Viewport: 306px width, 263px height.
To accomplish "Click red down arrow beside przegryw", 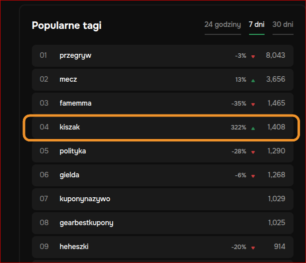I will pos(253,56).
